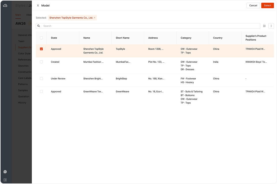Viewport: 277px width, 184px height.
Task: Switch to the Main tab
Action: [x=18, y=15]
